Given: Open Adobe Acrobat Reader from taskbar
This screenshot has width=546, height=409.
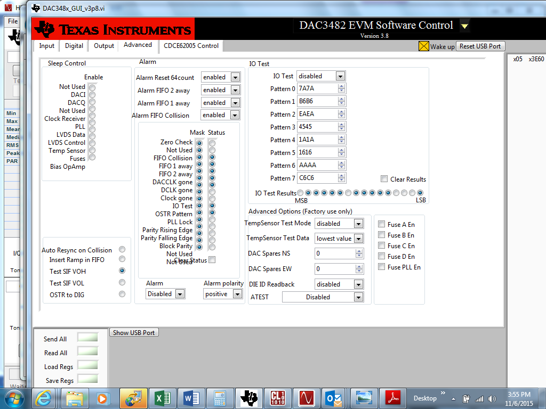Looking at the screenshot, I should 394,398.
